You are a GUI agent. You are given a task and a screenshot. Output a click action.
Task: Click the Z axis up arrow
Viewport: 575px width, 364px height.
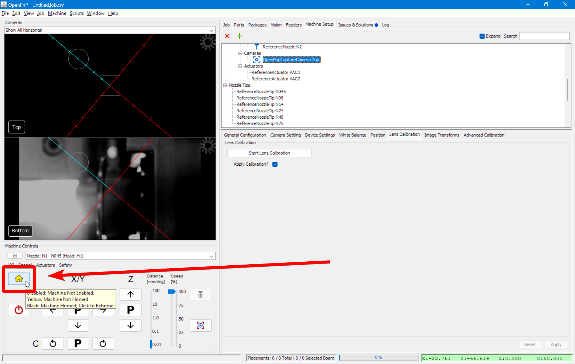click(130, 294)
